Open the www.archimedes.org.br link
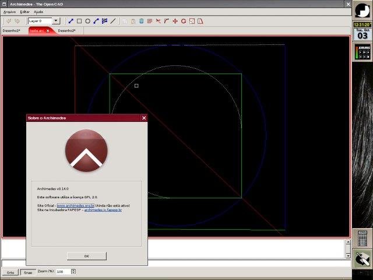Screen dimensions: 373x280 pos(75,206)
